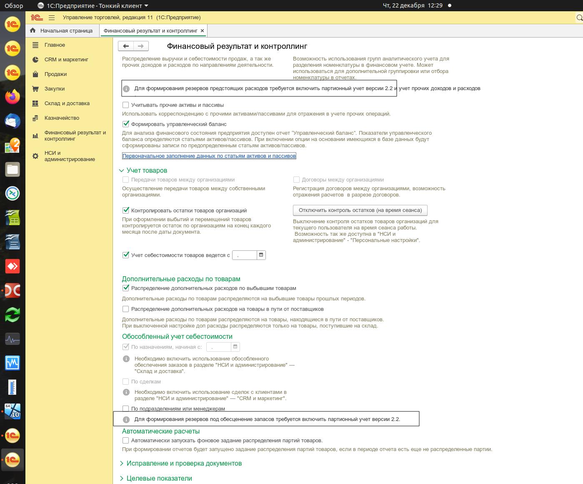This screenshot has width=583, height=484.
Task: Open the 1C main hamburger menu
Action: point(52,18)
